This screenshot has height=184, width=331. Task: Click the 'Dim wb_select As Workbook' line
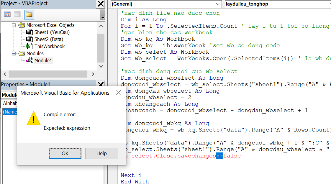point(165,52)
